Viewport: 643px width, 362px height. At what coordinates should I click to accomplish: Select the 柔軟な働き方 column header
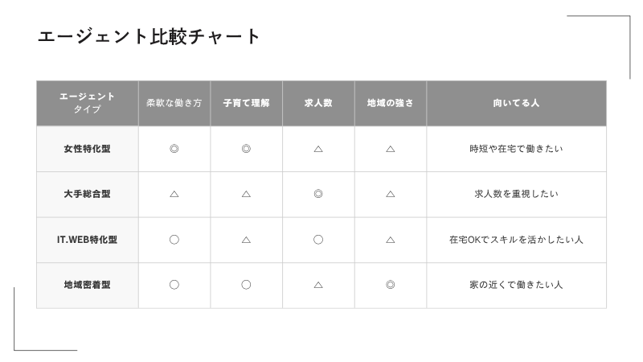tap(174, 103)
